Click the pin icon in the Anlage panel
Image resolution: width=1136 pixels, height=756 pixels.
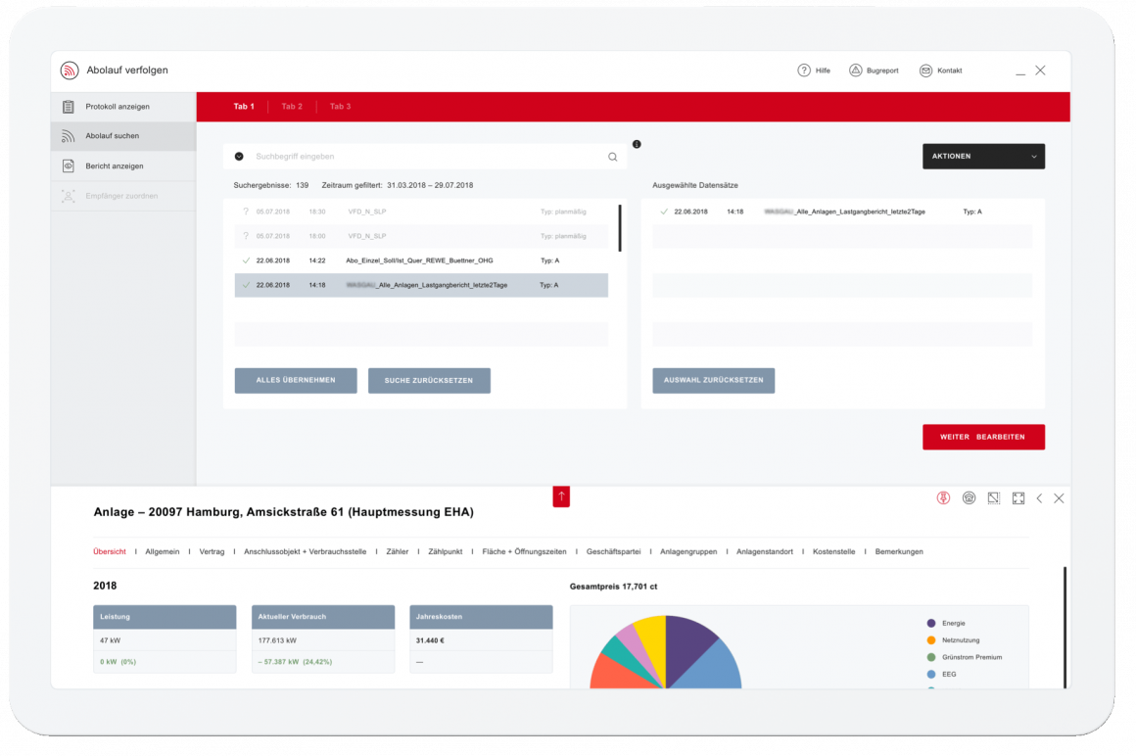tap(943, 498)
